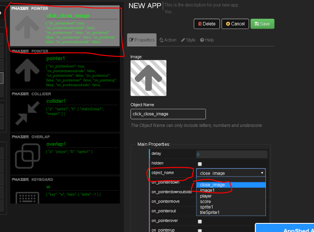Click the NEW APP title
Image resolution: width=314 pixels, height=232 pixels.
[145, 6]
